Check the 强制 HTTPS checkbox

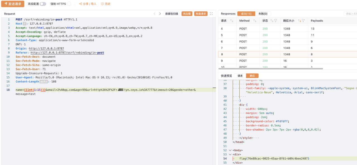(x=69, y=4)
